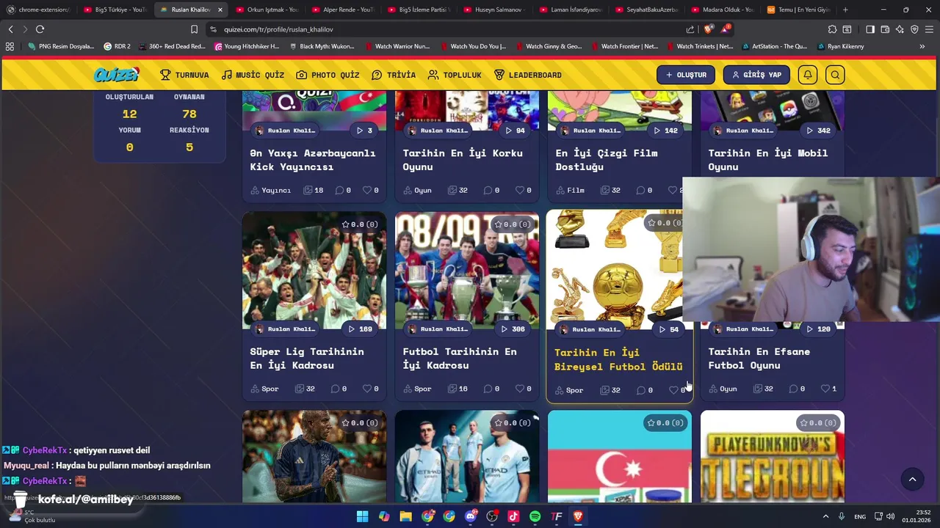Open the notifications bell on Quizei
Viewport: 940px width, 528px height.
[x=807, y=75]
